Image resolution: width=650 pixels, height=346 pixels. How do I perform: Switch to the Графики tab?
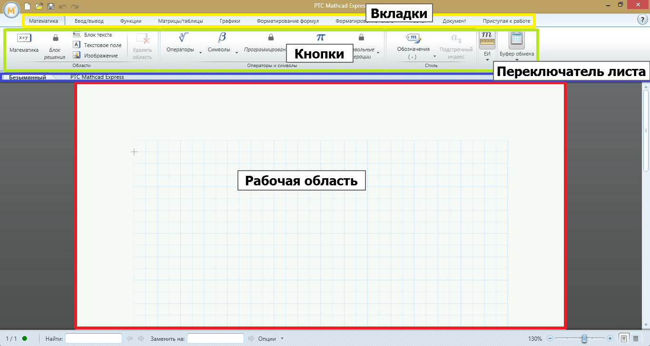[x=230, y=21]
